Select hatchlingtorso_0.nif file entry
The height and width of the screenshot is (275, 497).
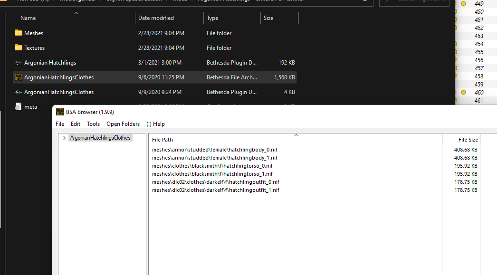(212, 166)
